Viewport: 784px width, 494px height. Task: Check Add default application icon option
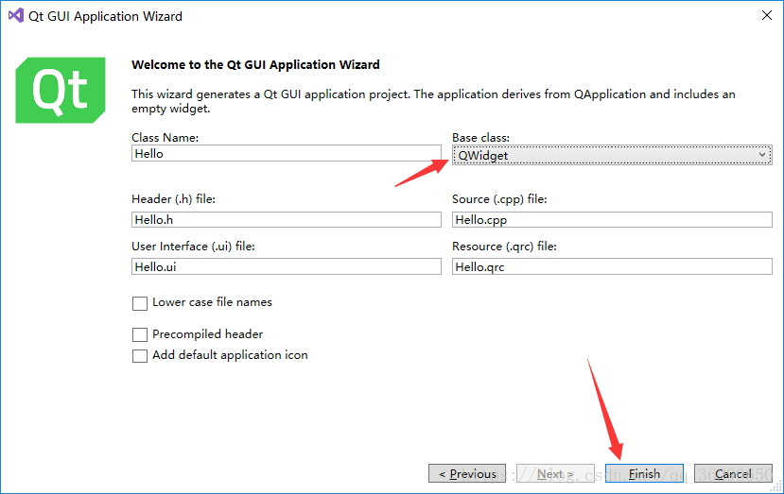point(140,356)
